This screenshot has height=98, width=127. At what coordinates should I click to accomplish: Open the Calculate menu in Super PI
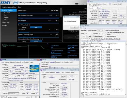pos(85,41)
